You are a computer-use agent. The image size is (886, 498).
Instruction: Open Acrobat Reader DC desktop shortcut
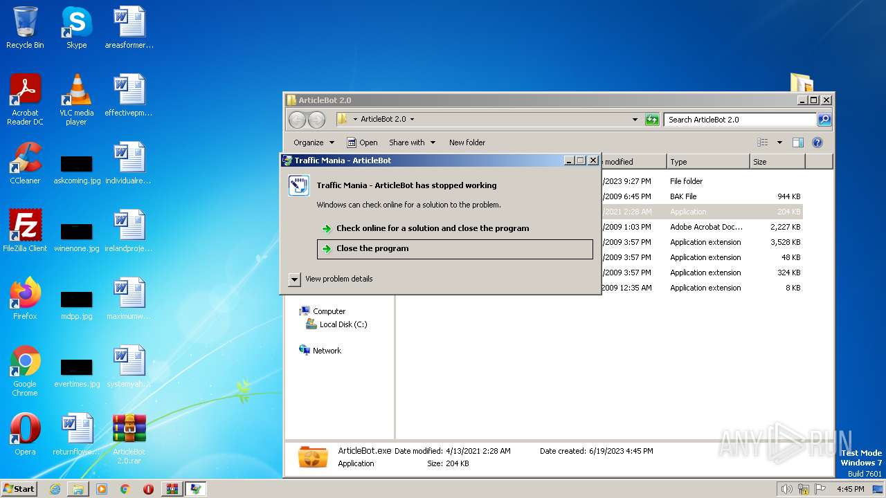(x=25, y=100)
